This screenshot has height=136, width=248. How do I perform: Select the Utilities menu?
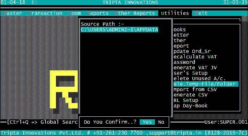click(175, 13)
